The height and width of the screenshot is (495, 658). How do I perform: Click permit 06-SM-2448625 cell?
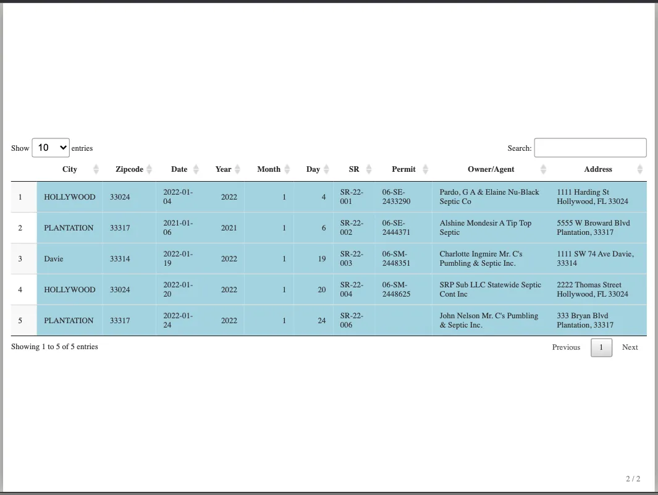(403, 290)
